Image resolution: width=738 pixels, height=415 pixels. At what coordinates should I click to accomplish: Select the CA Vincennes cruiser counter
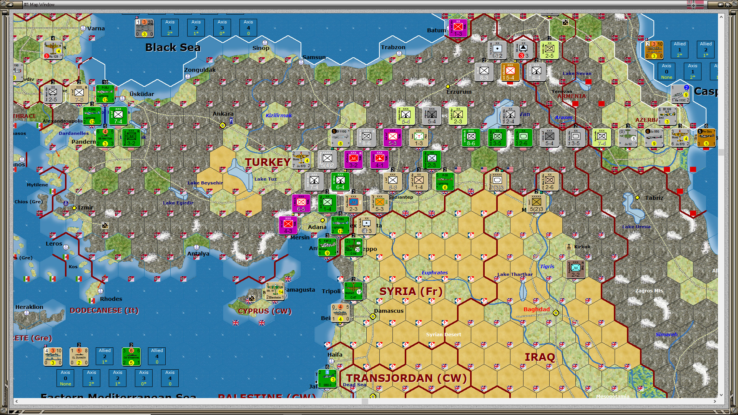point(131,356)
